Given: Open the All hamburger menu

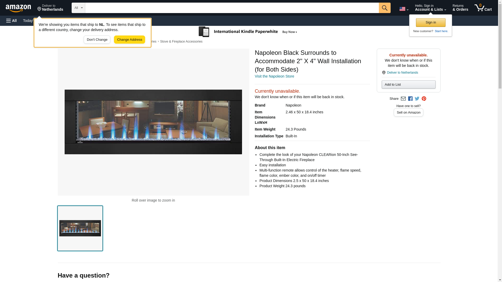Looking at the screenshot, I should click(x=12, y=21).
